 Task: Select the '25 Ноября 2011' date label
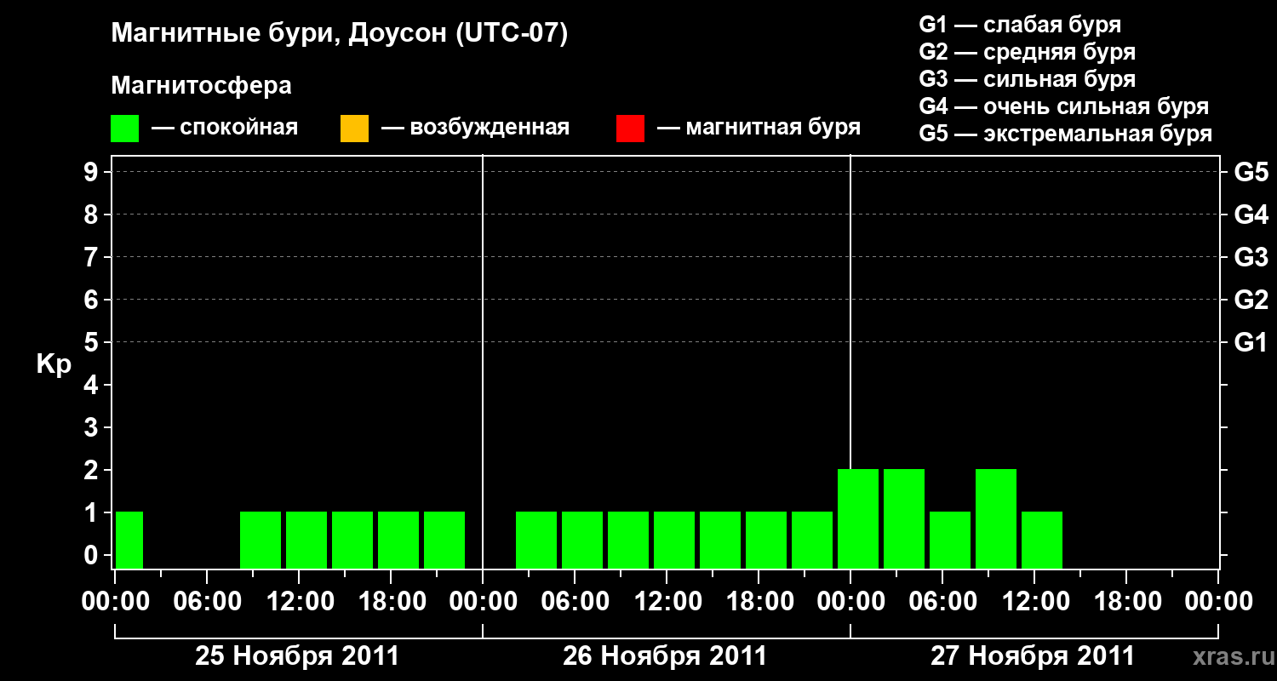pos(297,656)
